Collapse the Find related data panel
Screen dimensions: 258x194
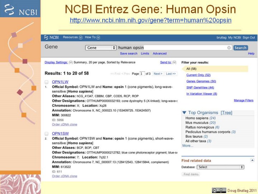(x=252, y=160)
